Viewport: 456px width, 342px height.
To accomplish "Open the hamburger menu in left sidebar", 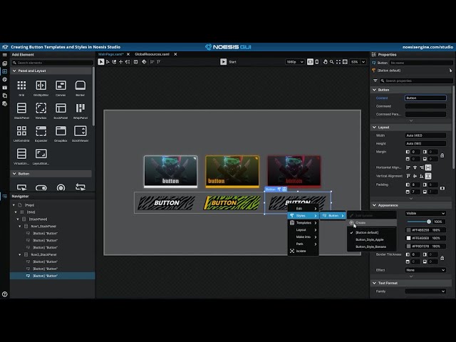I will (5, 55).
